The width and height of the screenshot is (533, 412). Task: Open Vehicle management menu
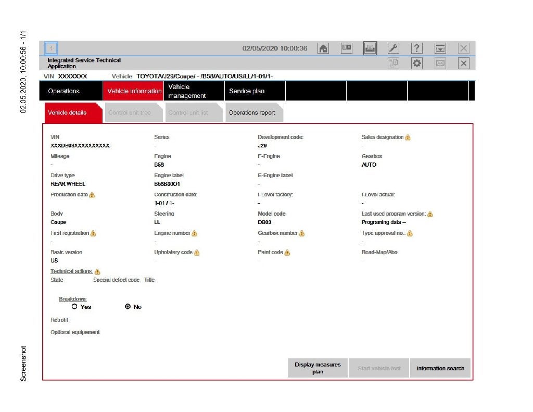tap(194, 91)
